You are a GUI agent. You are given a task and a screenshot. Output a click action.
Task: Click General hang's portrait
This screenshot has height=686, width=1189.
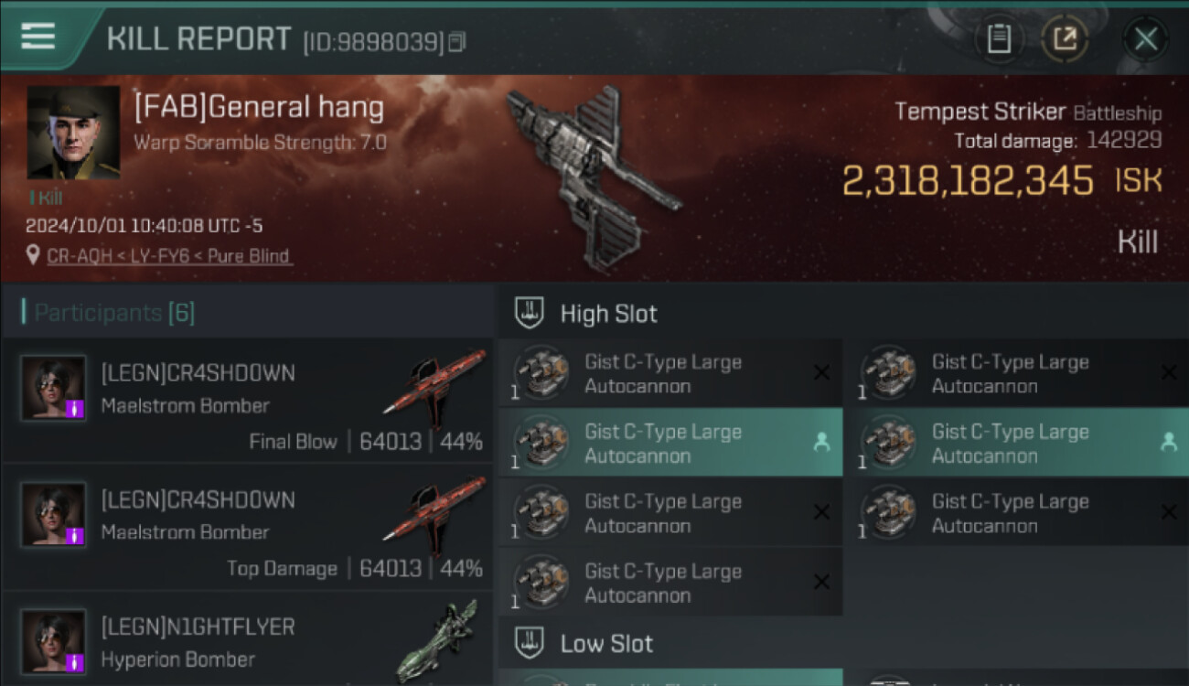[73, 133]
